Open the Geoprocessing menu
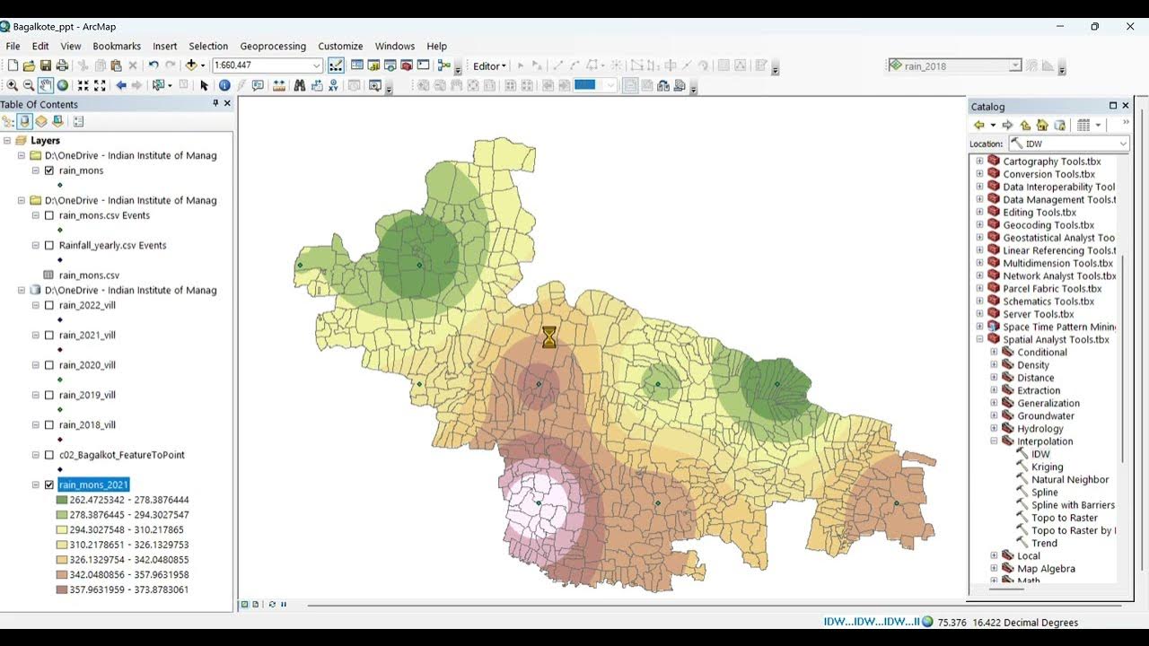This screenshot has height=646, width=1149. click(x=273, y=46)
